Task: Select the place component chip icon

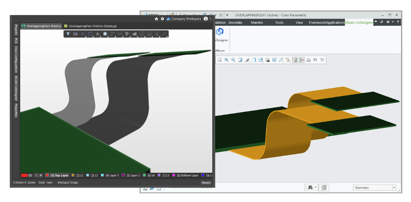Action: pos(105,34)
